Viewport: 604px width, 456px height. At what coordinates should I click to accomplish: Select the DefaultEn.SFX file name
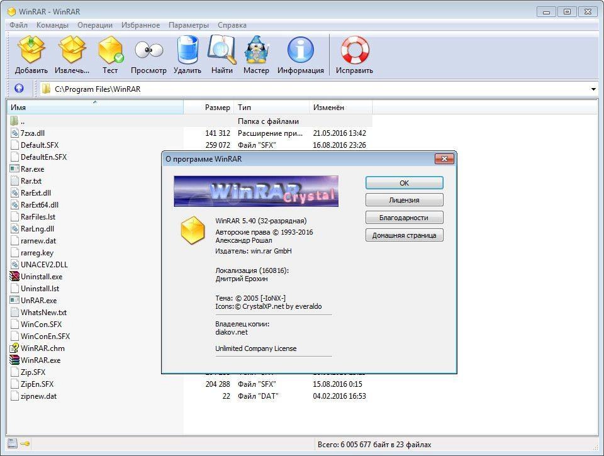coord(43,157)
